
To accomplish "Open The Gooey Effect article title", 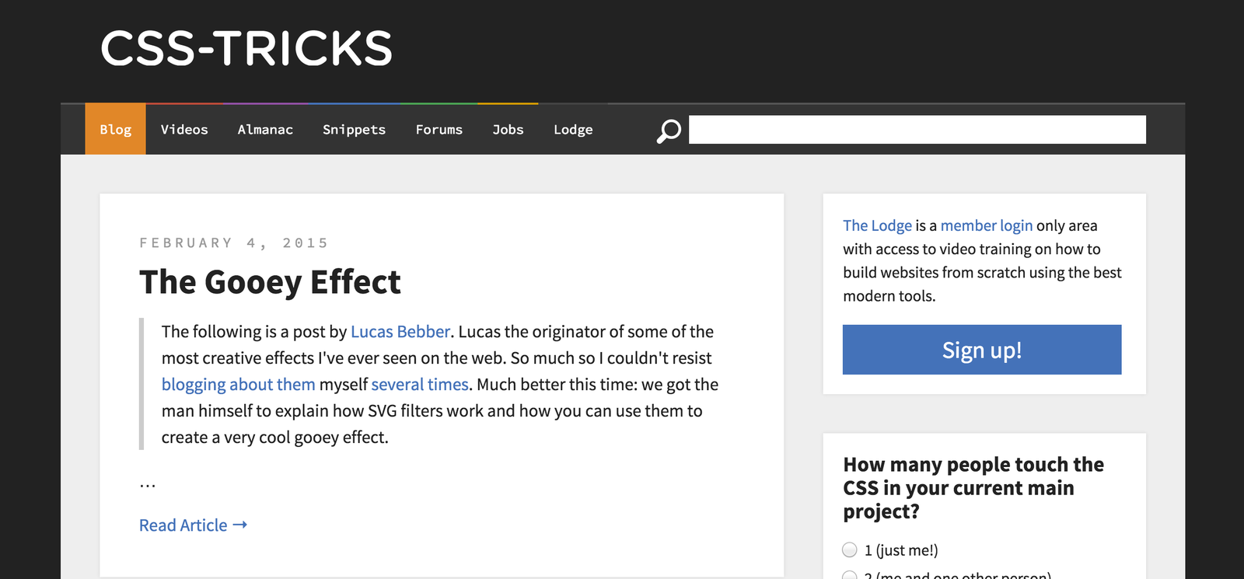I will 270,282.
